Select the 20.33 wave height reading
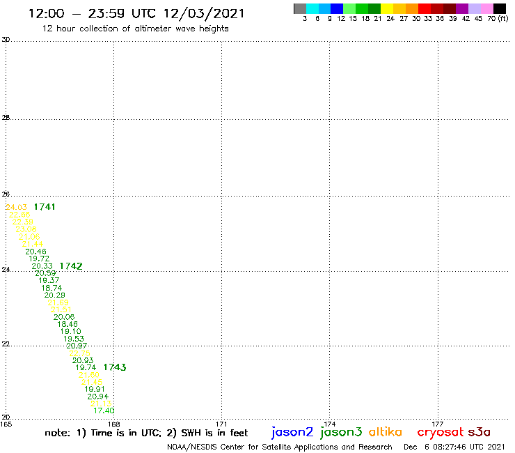The width and height of the screenshot is (515, 453). tap(42, 266)
